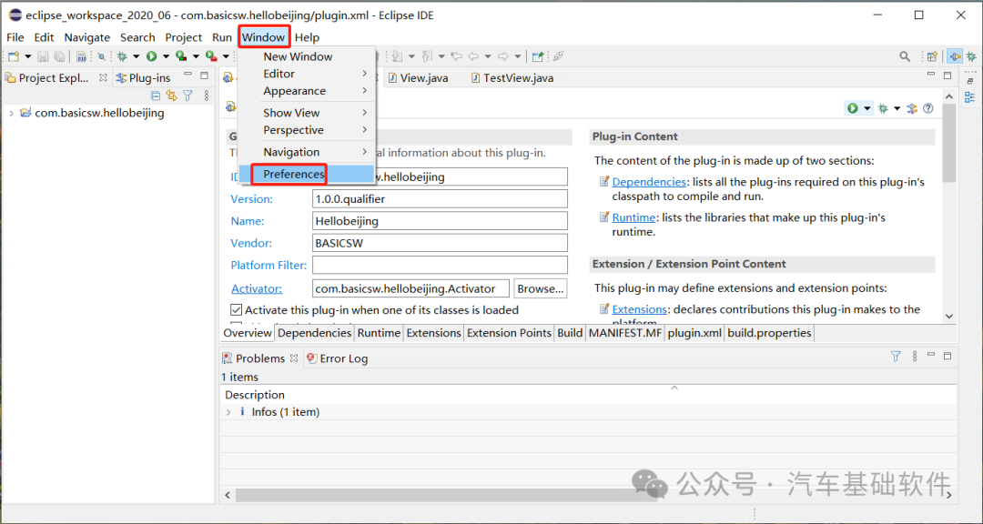Screen dimensions: 983x524
Task: Open dropdown arrow beside main toolbar Debug icon
Action: pos(136,56)
